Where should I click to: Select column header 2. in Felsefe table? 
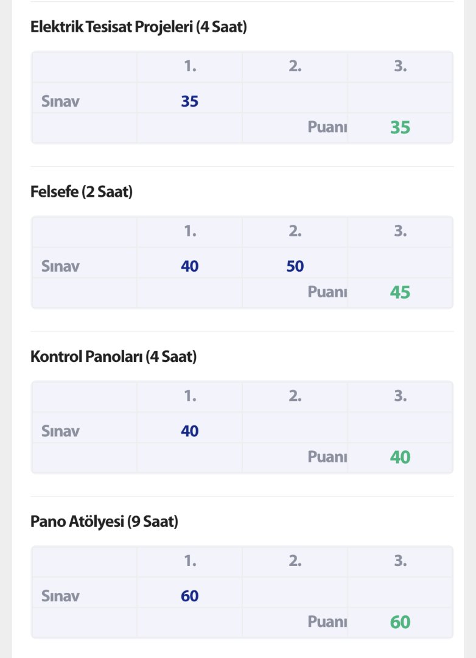295,232
